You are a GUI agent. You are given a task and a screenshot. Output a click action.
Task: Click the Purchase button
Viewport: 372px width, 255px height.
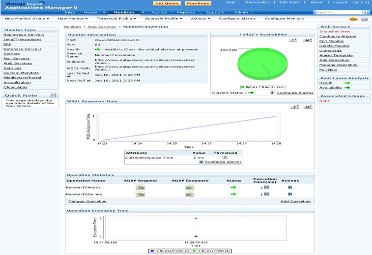click(x=198, y=4)
